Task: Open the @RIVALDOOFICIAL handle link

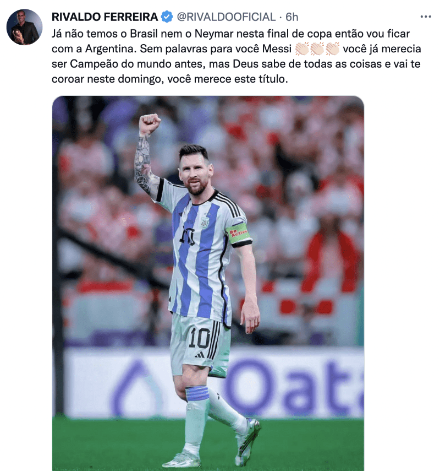Action: pyautogui.click(x=226, y=17)
